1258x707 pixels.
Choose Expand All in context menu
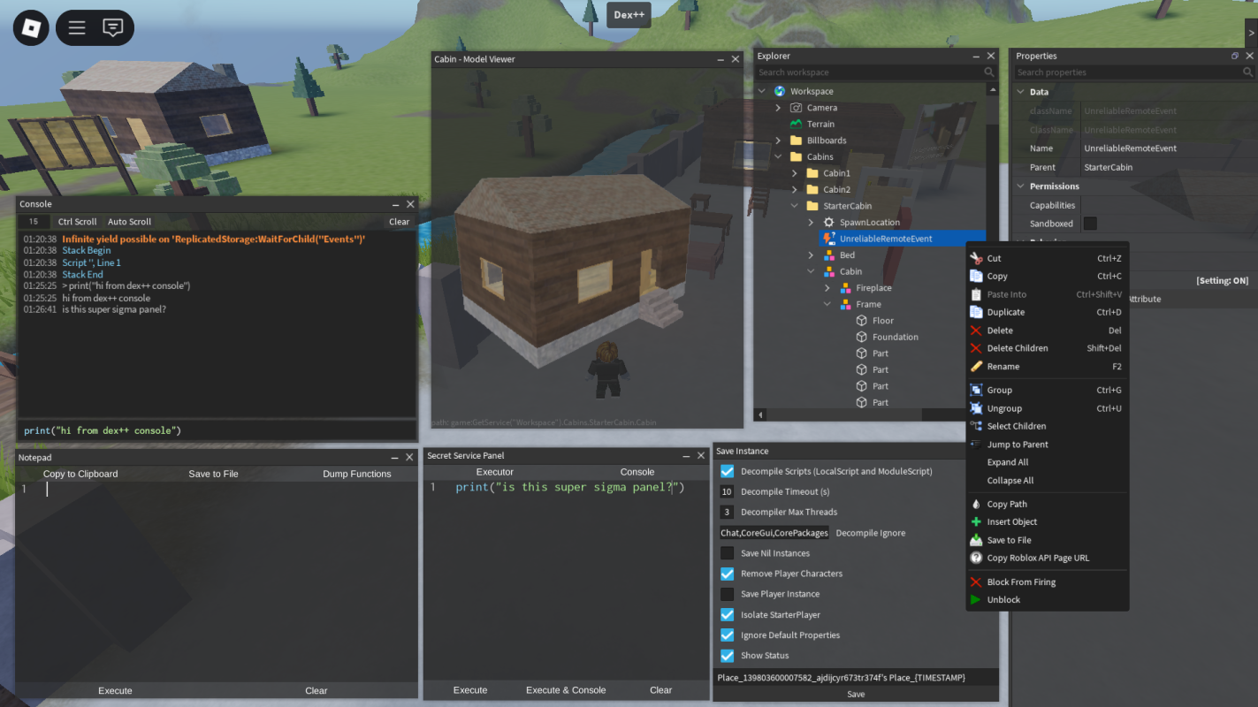click(x=1048, y=462)
